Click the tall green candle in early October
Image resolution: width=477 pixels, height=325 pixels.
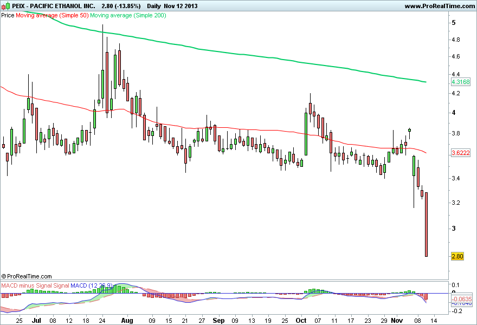(306, 134)
